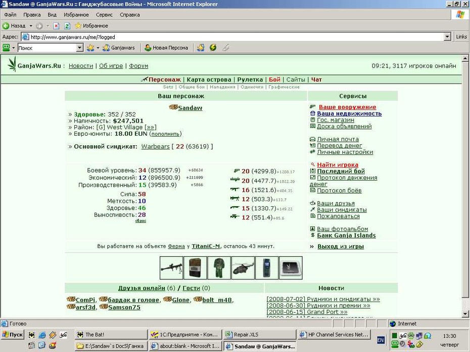The height and width of the screenshot is (352, 470).
Task: Open dropdown arrow next to Назад
Action: coord(30,26)
